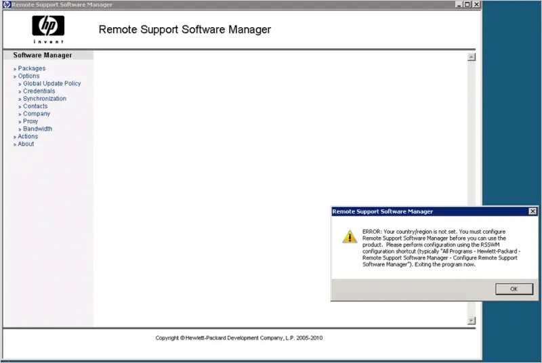
Task: Close the main Remote Support Software Manager window
Action: [x=476, y=5]
